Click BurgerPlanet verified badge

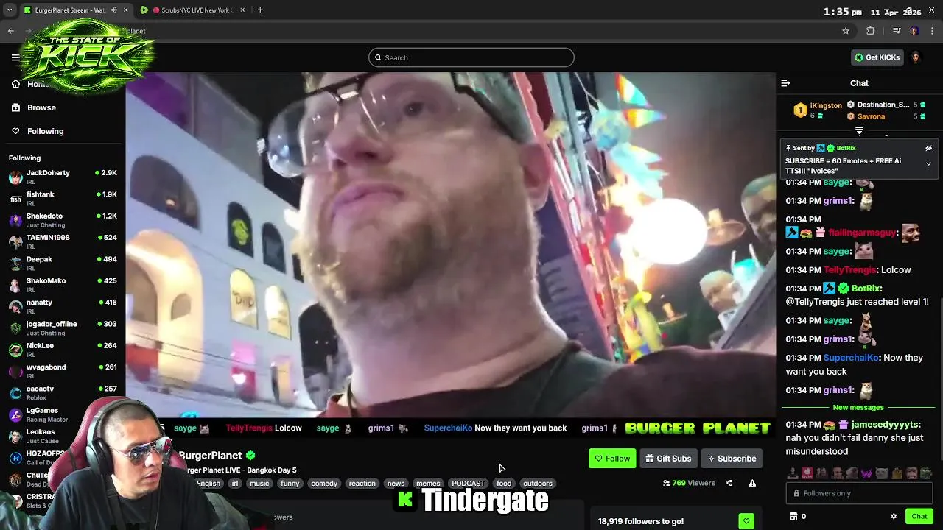point(250,456)
